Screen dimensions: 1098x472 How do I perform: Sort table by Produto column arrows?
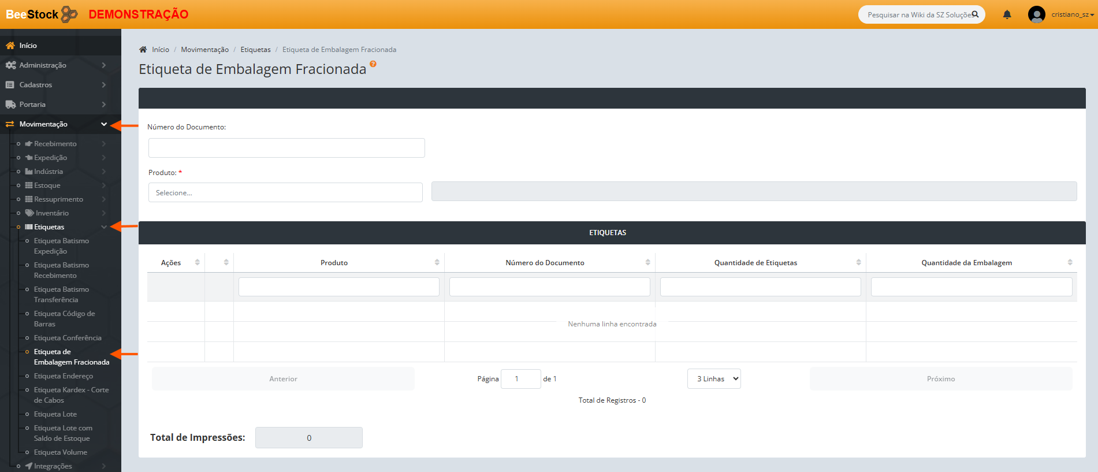click(437, 262)
